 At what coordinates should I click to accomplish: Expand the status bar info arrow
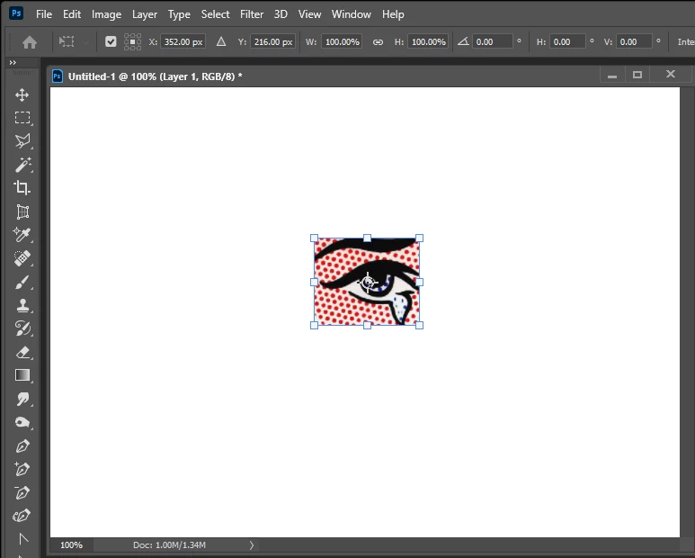click(x=252, y=544)
